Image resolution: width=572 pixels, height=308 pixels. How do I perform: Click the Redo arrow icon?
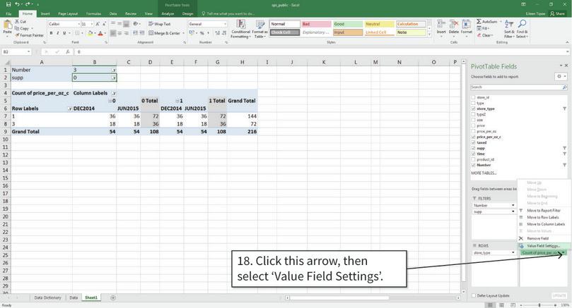pos(28,4)
